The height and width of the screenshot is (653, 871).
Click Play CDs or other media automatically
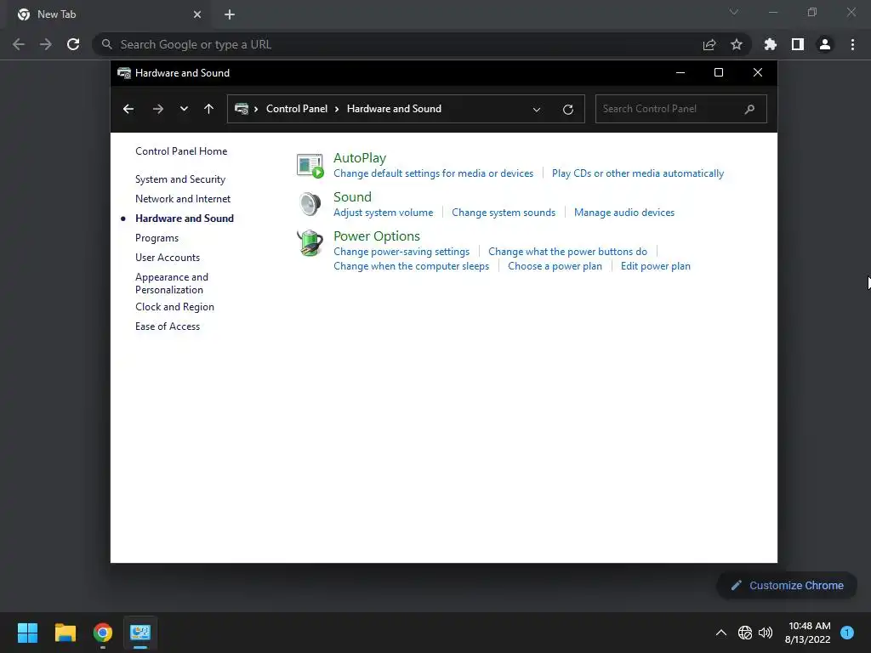tap(638, 173)
